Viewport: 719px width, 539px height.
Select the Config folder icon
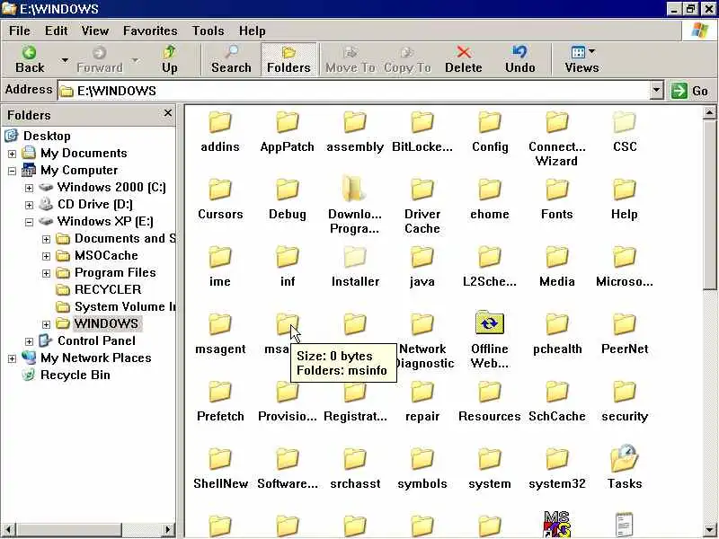tap(490, 122)
